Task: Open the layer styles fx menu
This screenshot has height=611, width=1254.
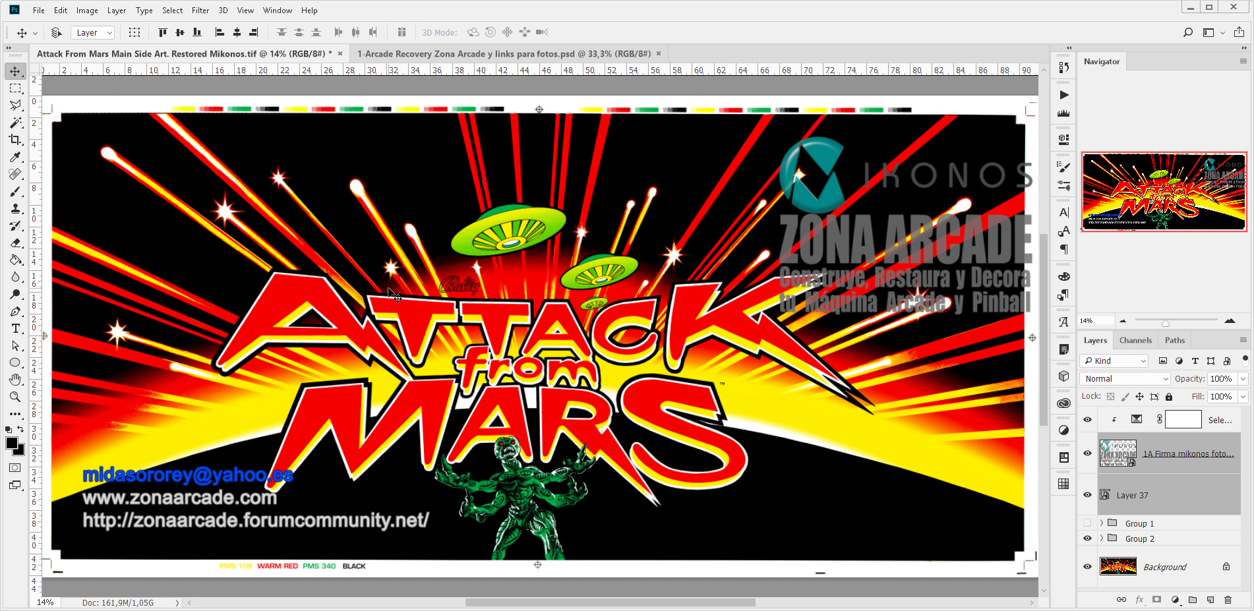Action: 1140,600
